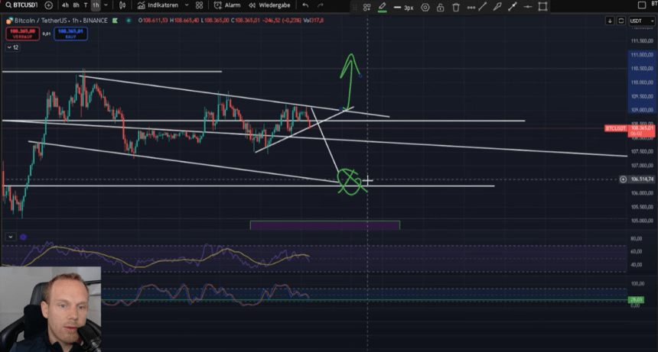Click the highlighted 111.000,00 price label
The image size is (658, 352).
click(642, 55)
